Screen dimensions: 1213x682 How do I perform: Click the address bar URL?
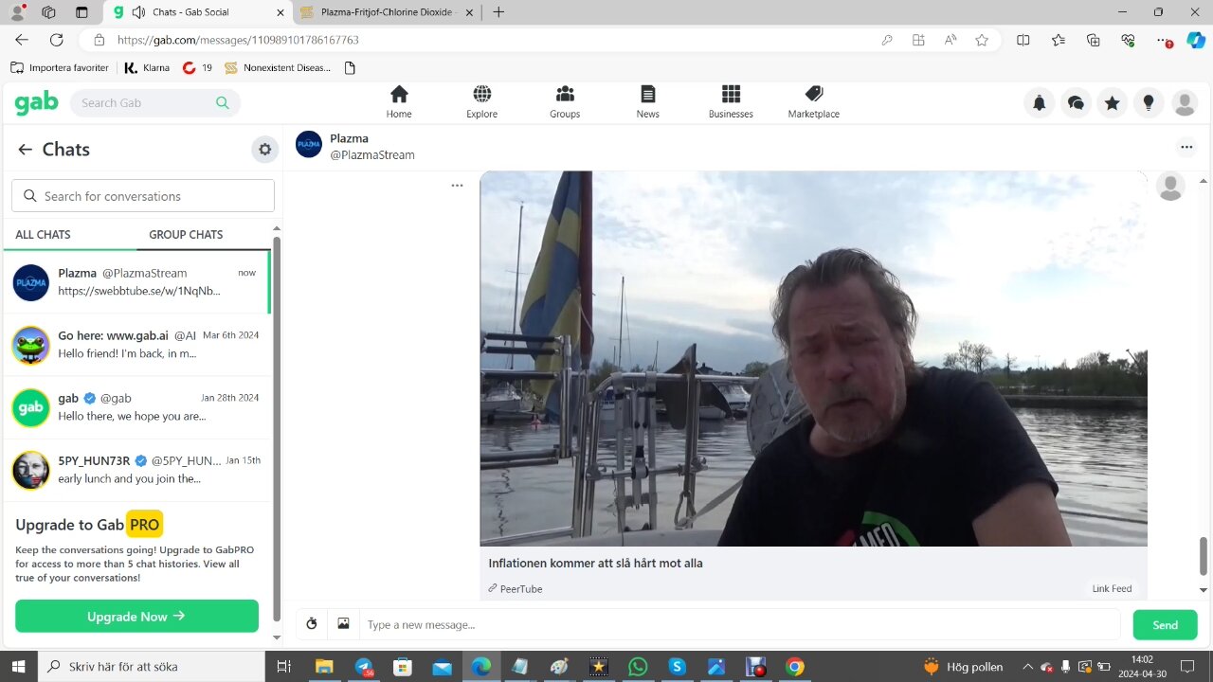pos(238,40)
